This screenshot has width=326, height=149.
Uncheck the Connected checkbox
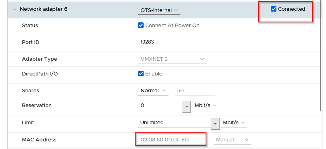pyautogui.click(x=274, y=9)
